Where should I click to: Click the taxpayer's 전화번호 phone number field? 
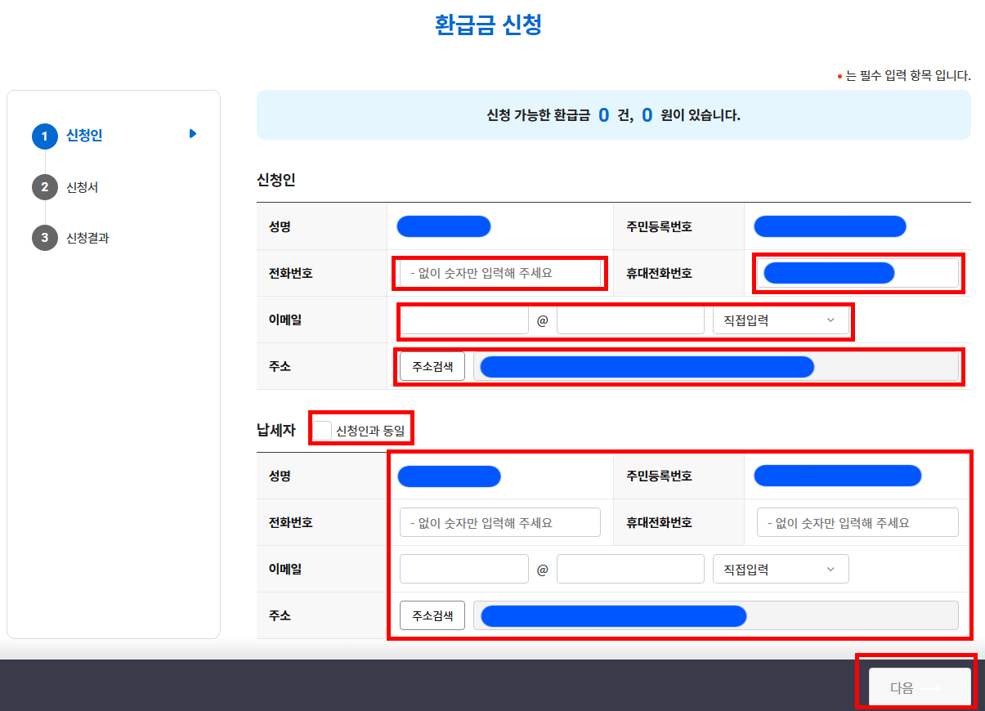(x=499, y=522)
